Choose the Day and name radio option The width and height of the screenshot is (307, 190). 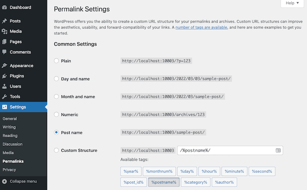click(56, 79)
